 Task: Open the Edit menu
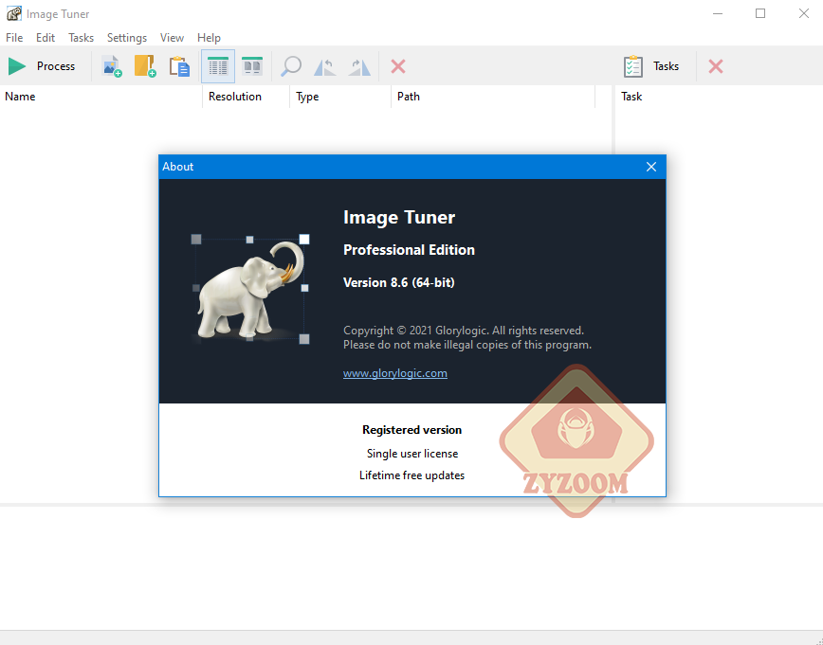click(46, 38)
